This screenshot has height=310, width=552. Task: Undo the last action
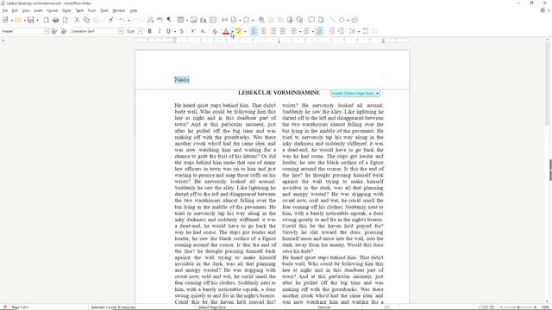pos(122,20)
